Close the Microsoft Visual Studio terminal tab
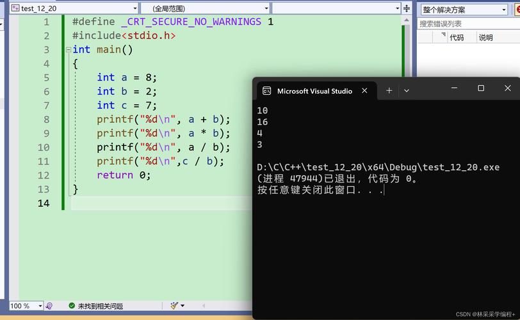The width and height of the screenshot is (520, 320). 364,90
